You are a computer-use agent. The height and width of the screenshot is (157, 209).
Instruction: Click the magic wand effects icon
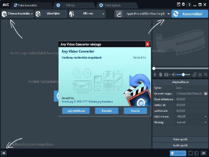[205, 75]
